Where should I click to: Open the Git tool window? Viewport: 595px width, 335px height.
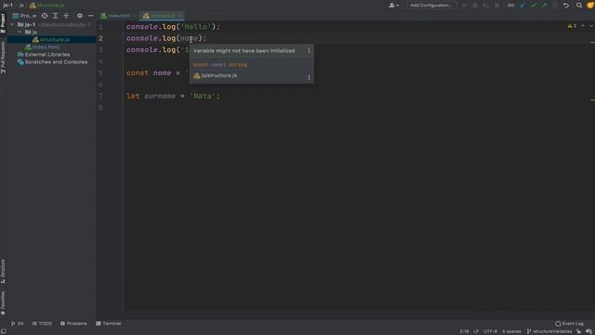pos(17,324)
